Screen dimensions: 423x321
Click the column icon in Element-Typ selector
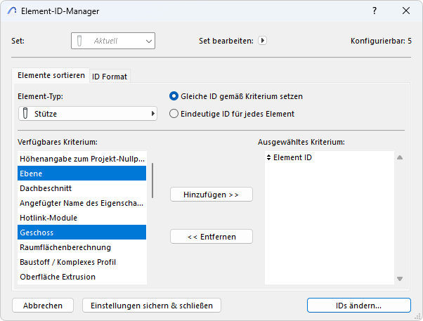point(26,113)
